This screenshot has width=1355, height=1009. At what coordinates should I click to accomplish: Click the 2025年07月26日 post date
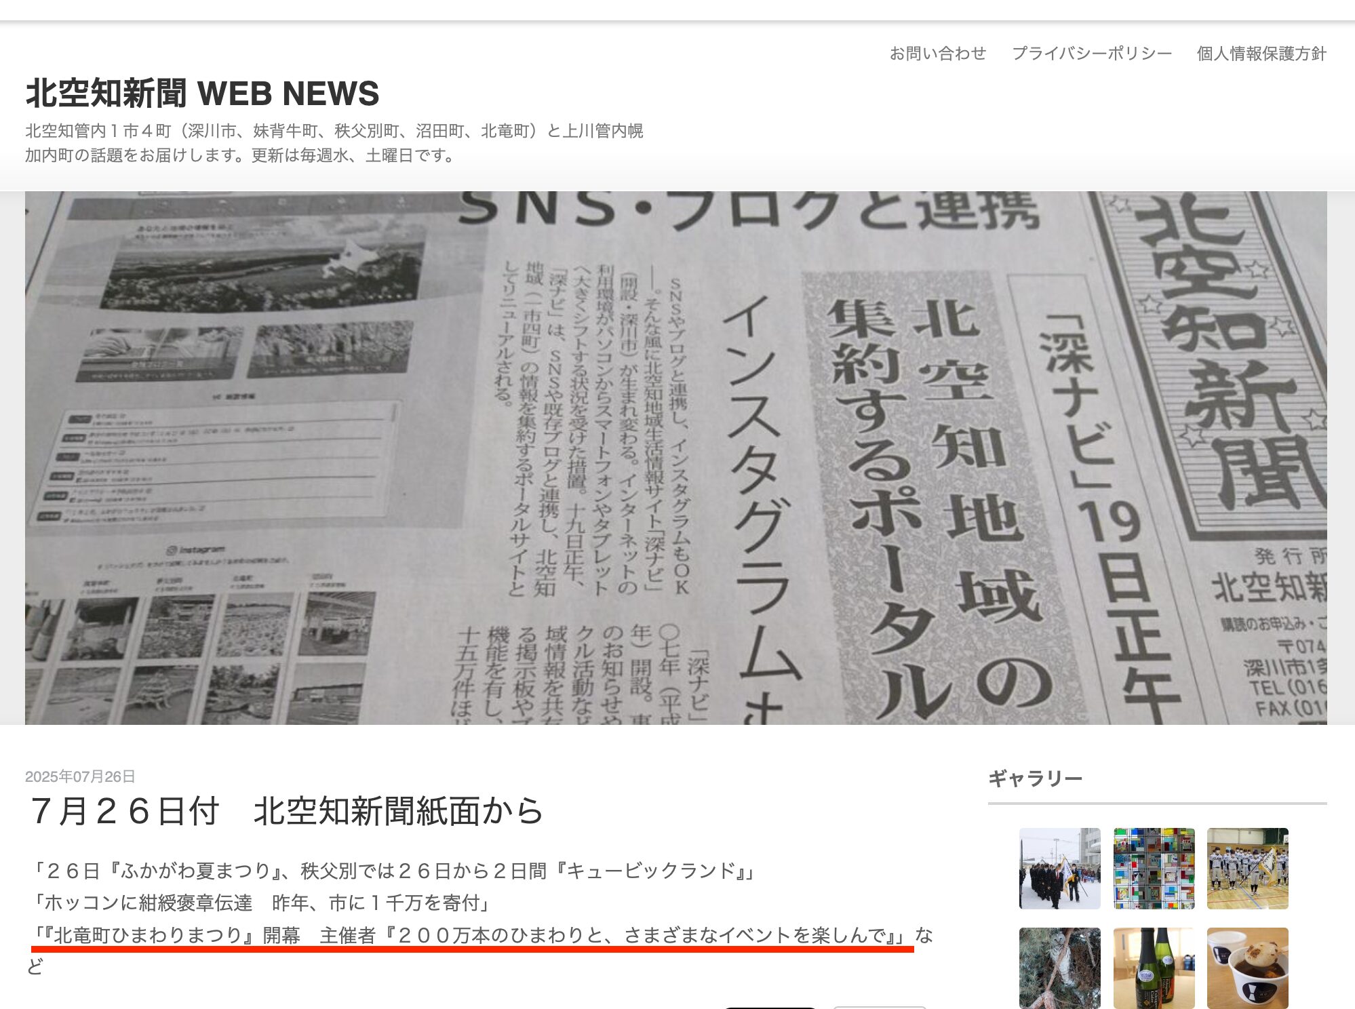80,776
